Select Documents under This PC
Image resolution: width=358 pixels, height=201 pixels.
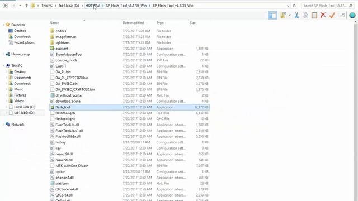coord(22,78)
